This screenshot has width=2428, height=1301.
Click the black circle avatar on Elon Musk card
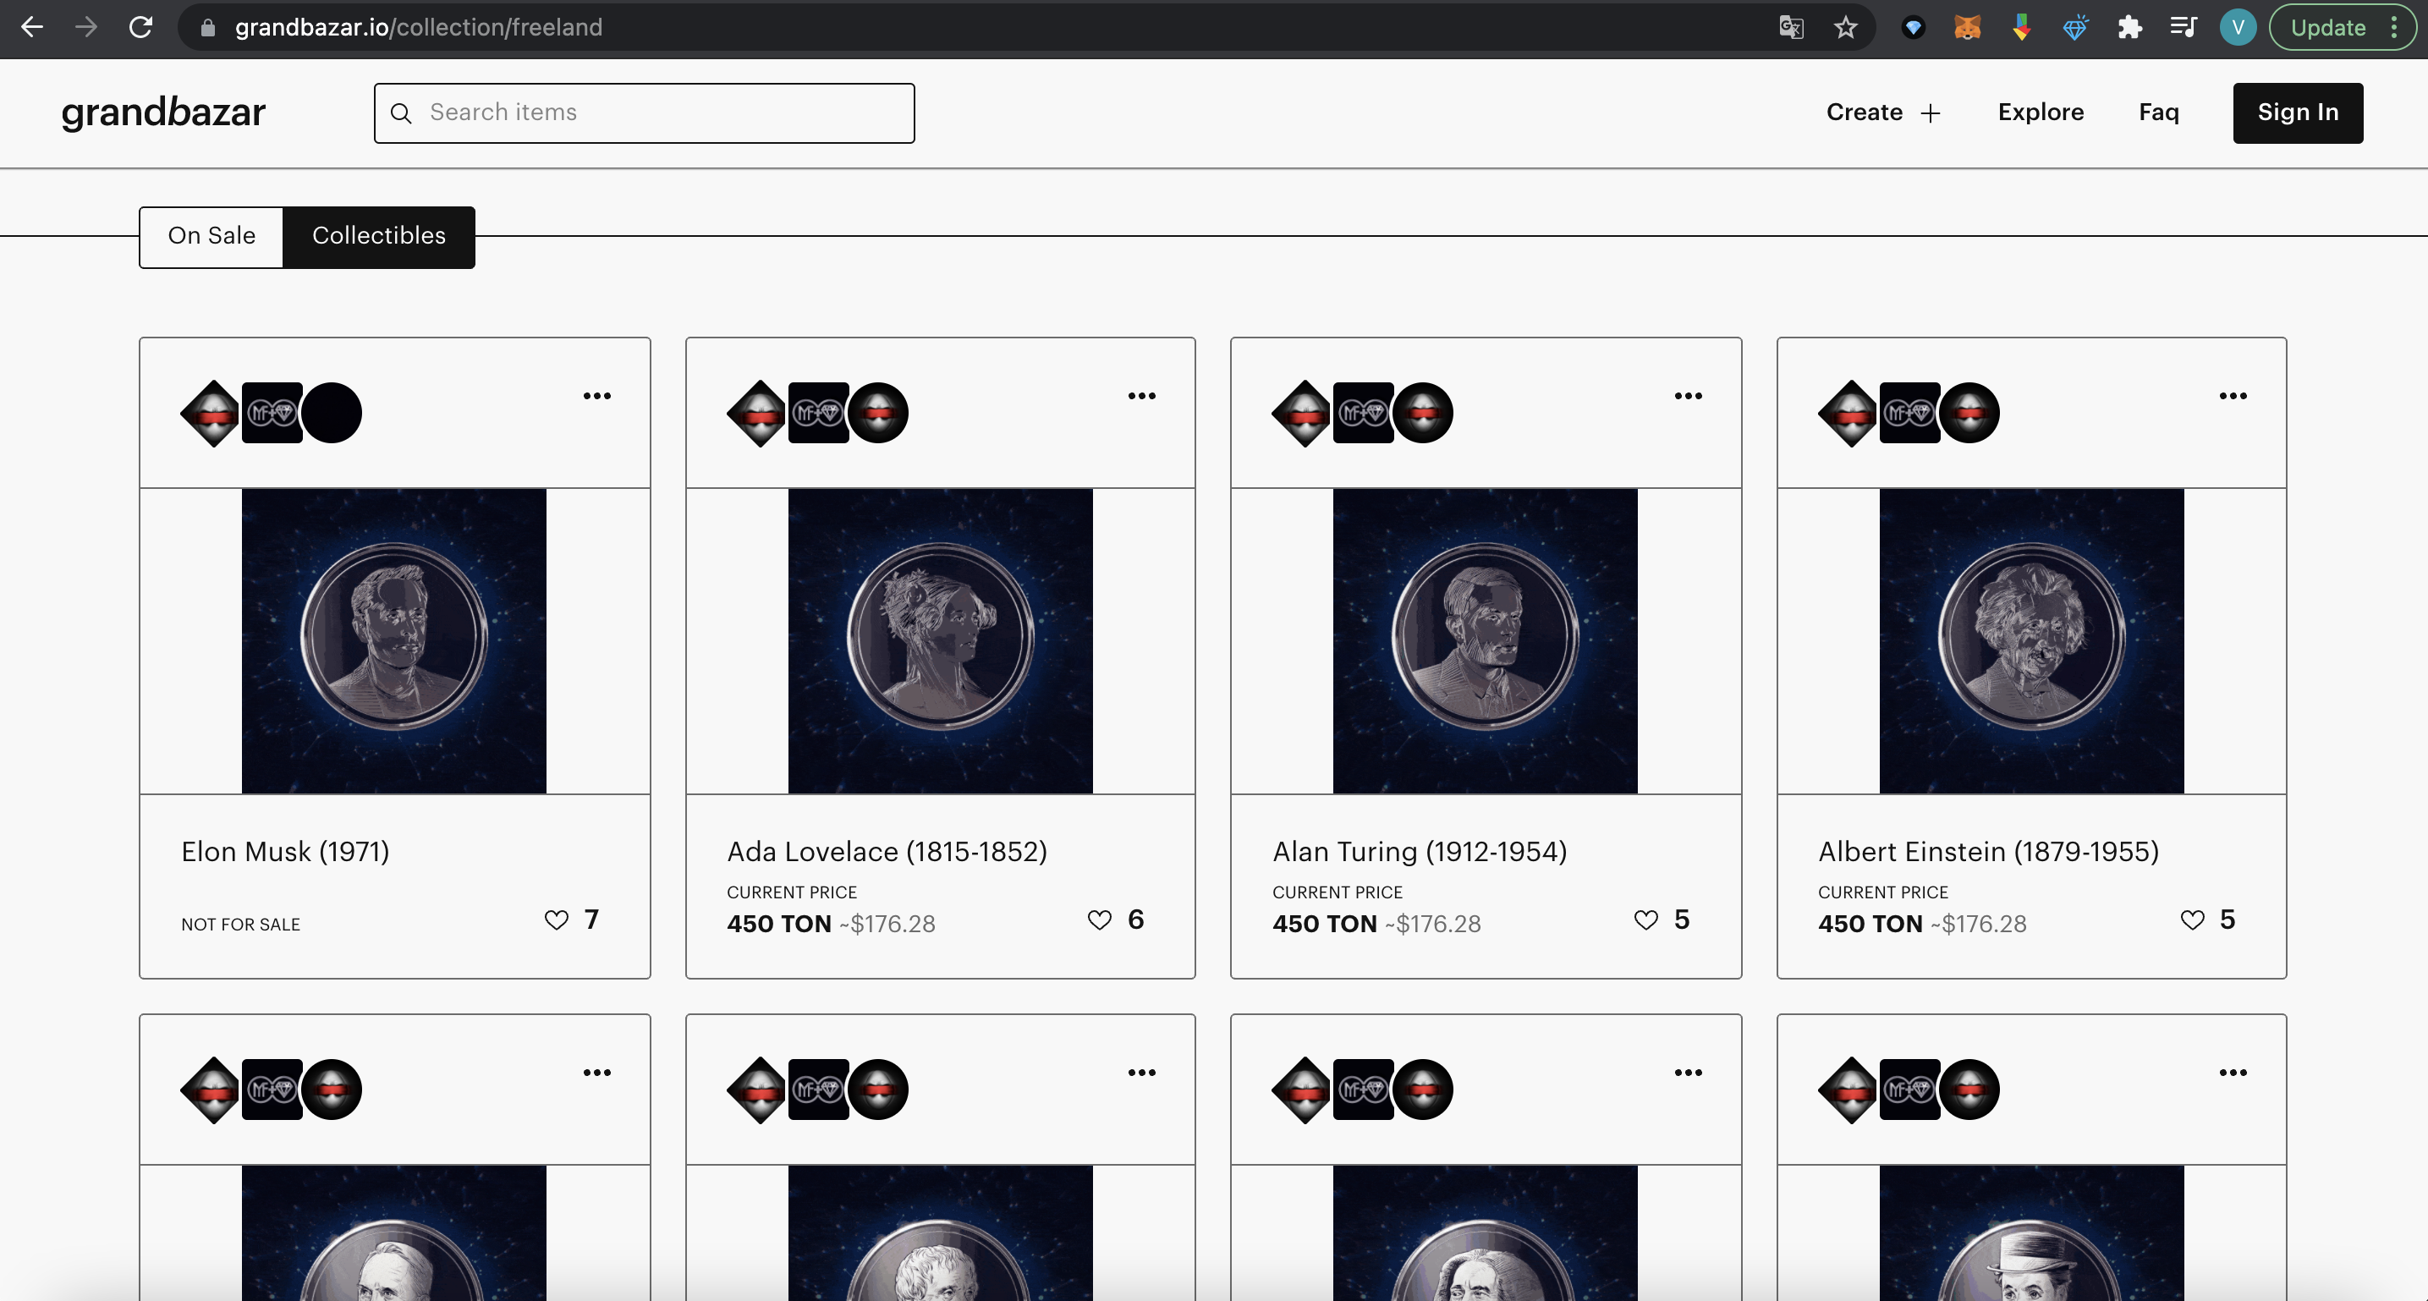point(332,413)
